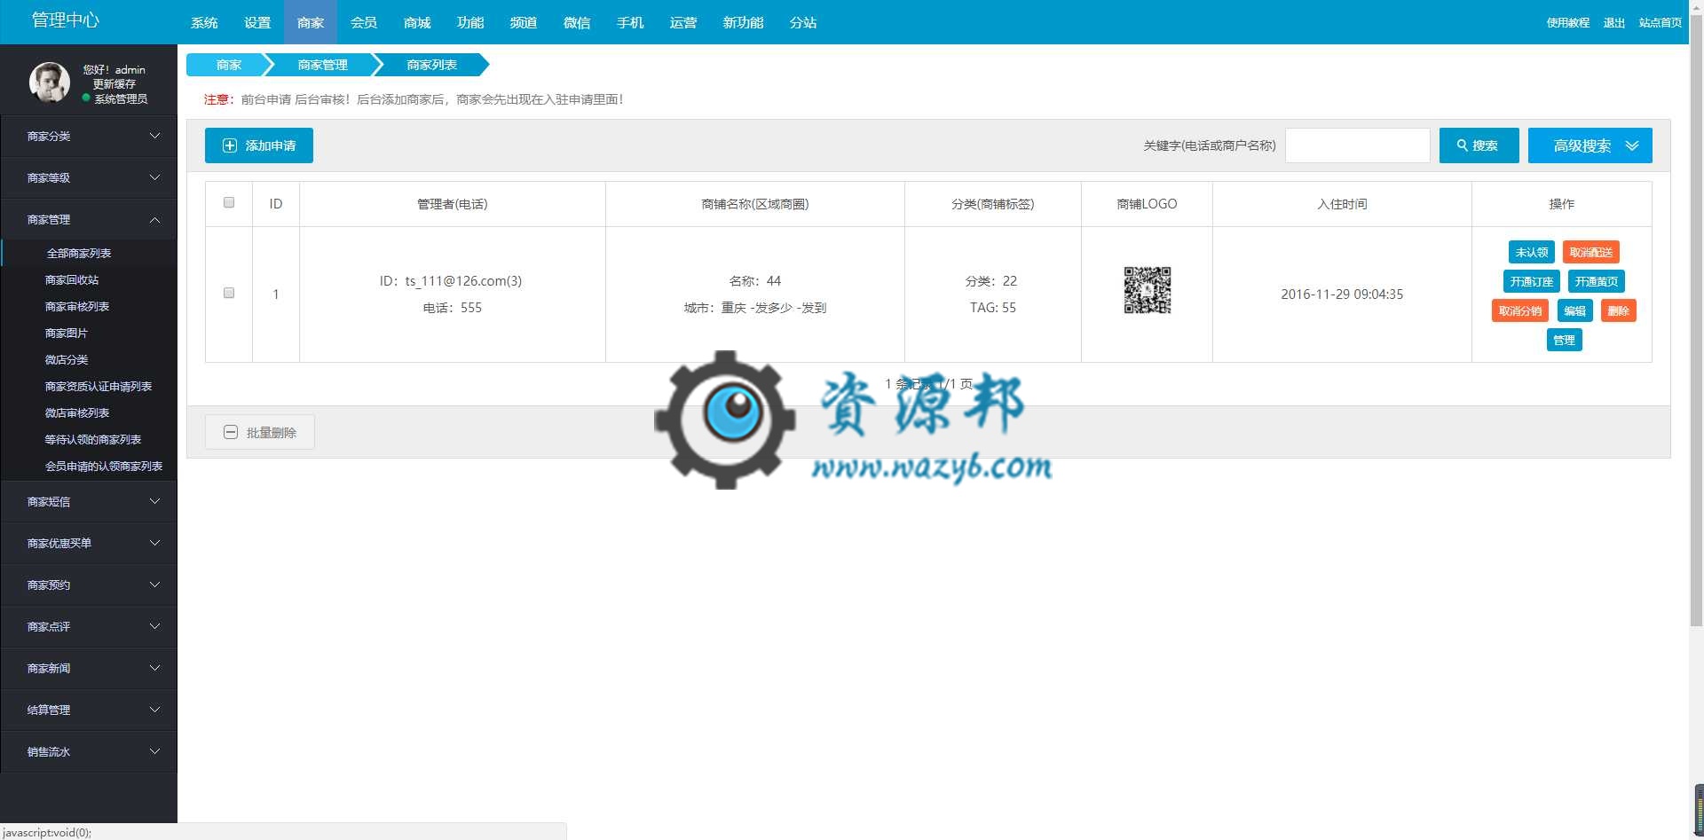Open the 设置 top menu
1704x840 pixels.
pos(257,22)
